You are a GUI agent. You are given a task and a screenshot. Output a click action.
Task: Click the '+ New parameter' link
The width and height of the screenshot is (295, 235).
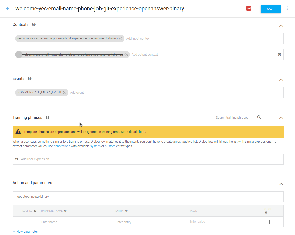pos(25,232)
